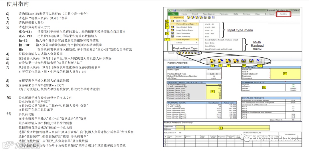Open the green File tab
Viewport: 309px width, 151px height.
(173, 14)
